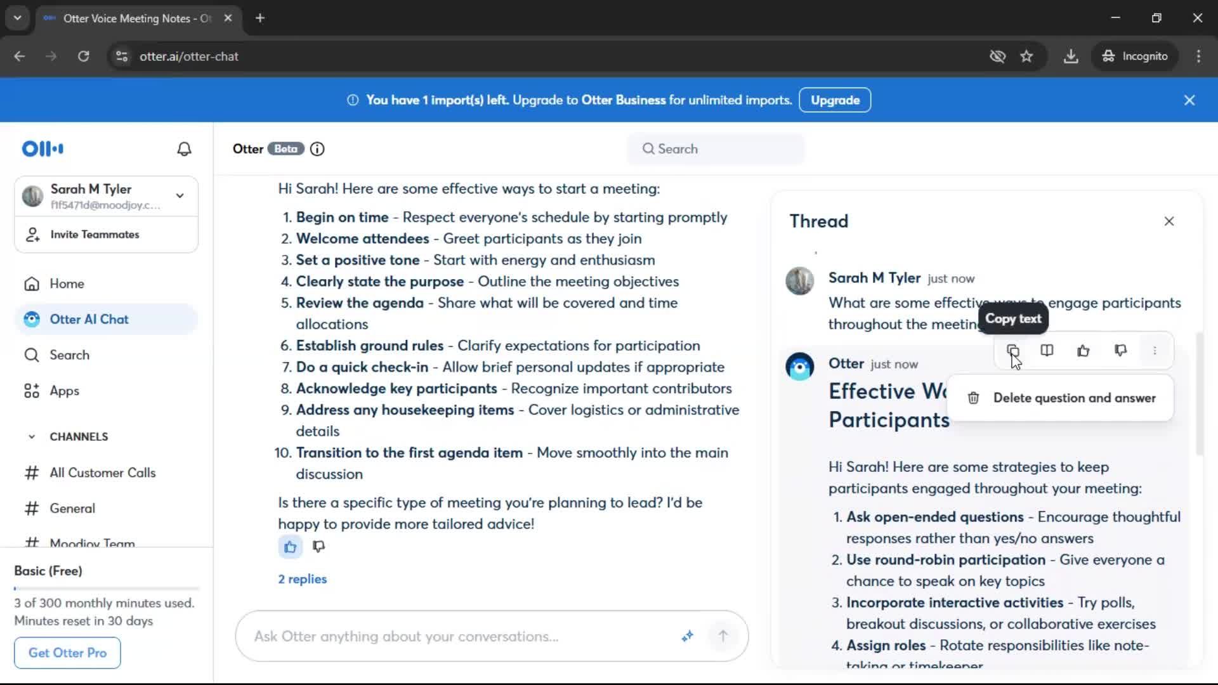The image size is (1218, 685).
Task: Focus the top Search field
Action: [x=716, y=149]
